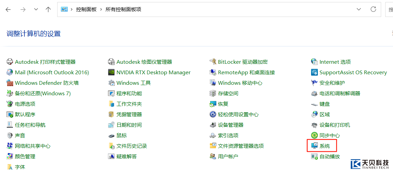The image size is (393, 178).
Task: Open 恢复 link
Action: (223, 104)
